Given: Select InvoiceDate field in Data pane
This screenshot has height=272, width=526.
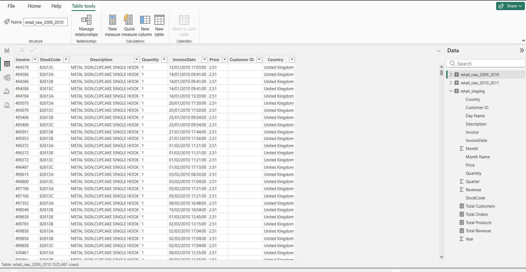Looking at the screenshot, I should coord(476,141).
